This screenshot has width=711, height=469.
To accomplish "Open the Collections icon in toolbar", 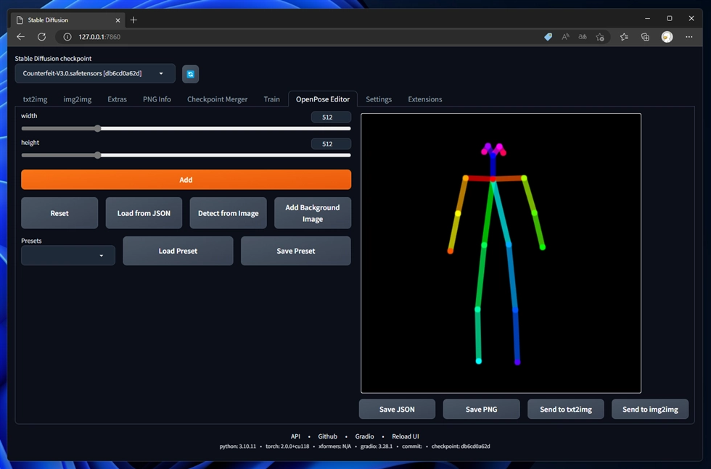I will click(x=645, y=37).
